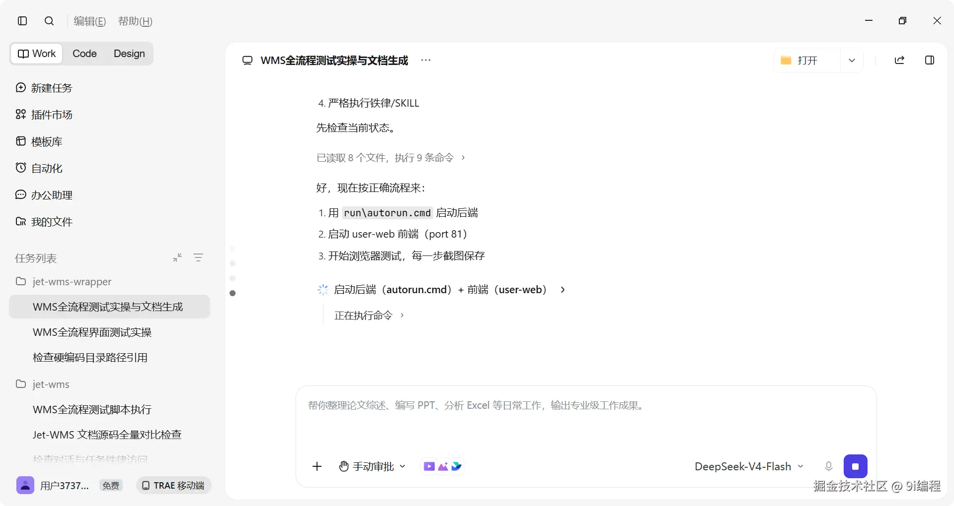Collapse all task list groups icon
Viewport: 954px width, 506px height.
[x=177, y=257]
